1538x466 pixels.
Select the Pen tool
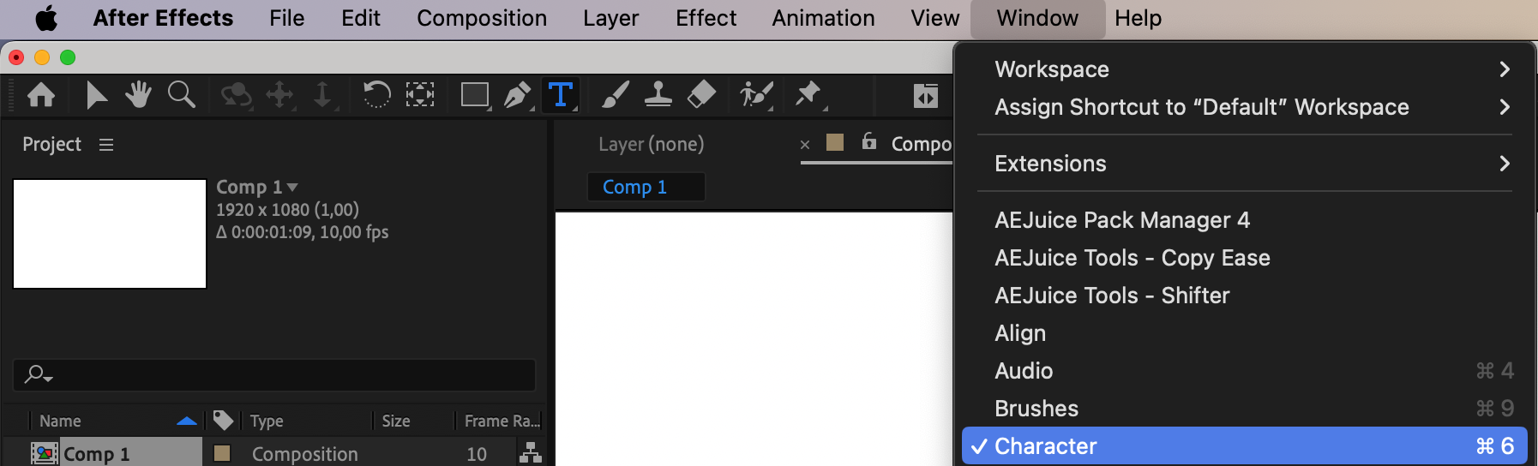coord(517,94)
